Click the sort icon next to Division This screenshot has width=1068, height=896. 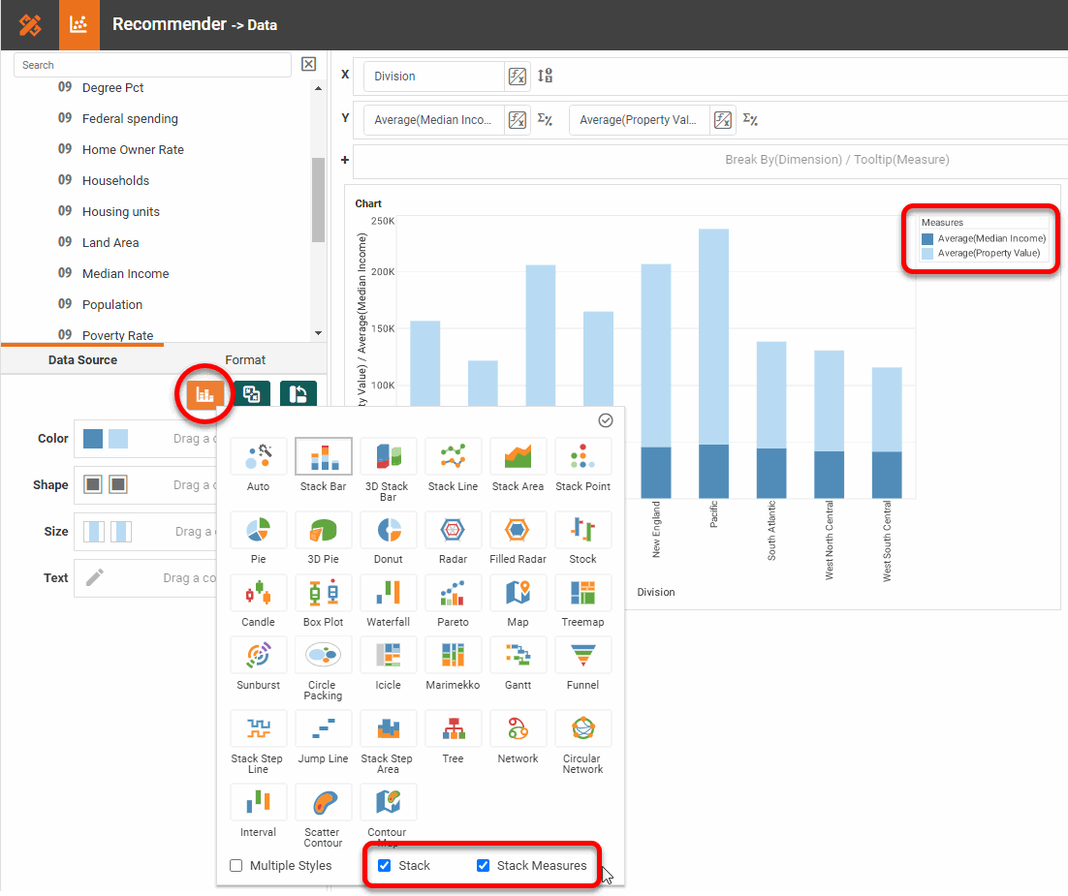pos(545,77)
